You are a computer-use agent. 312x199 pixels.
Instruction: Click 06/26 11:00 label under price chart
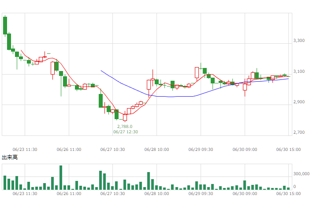(x=69, y=150)
